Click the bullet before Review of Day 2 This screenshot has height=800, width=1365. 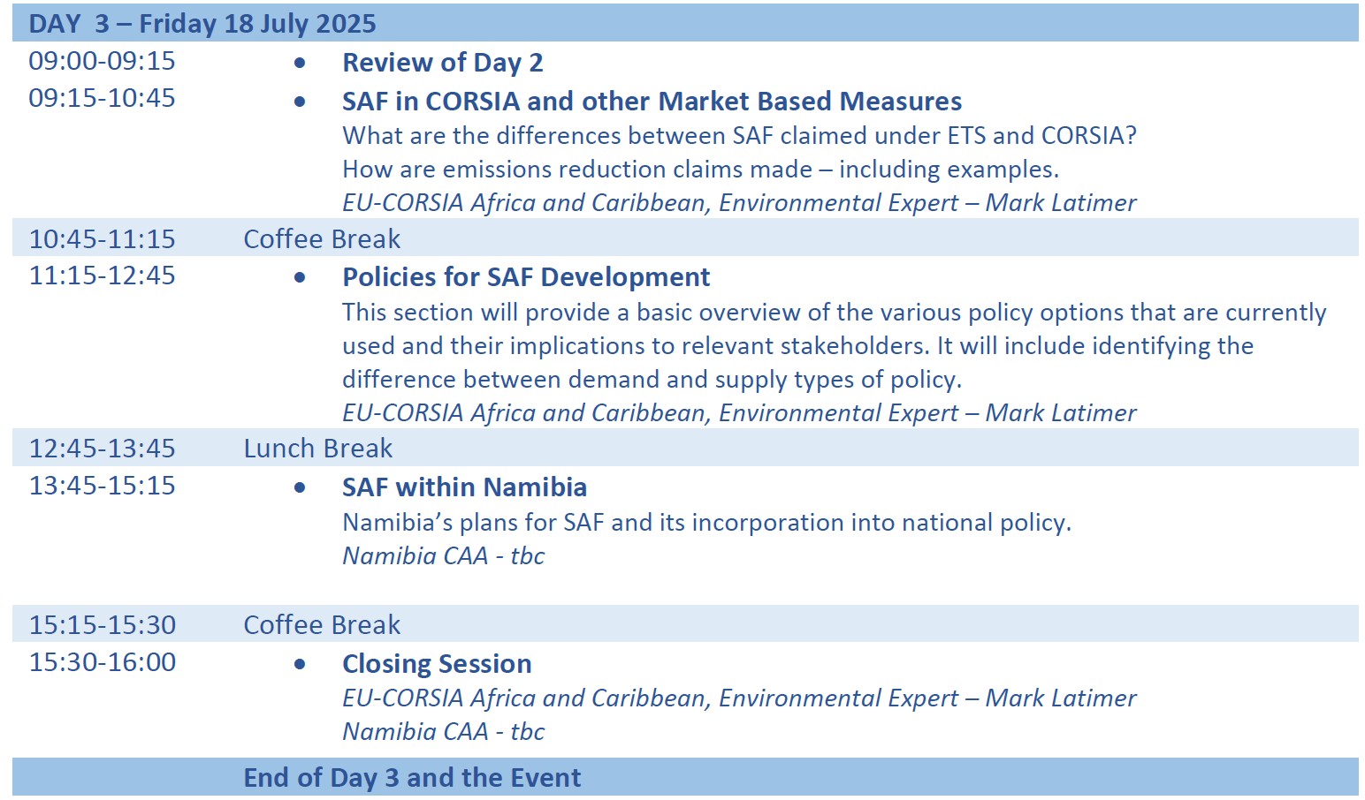(x=301, y=64)
